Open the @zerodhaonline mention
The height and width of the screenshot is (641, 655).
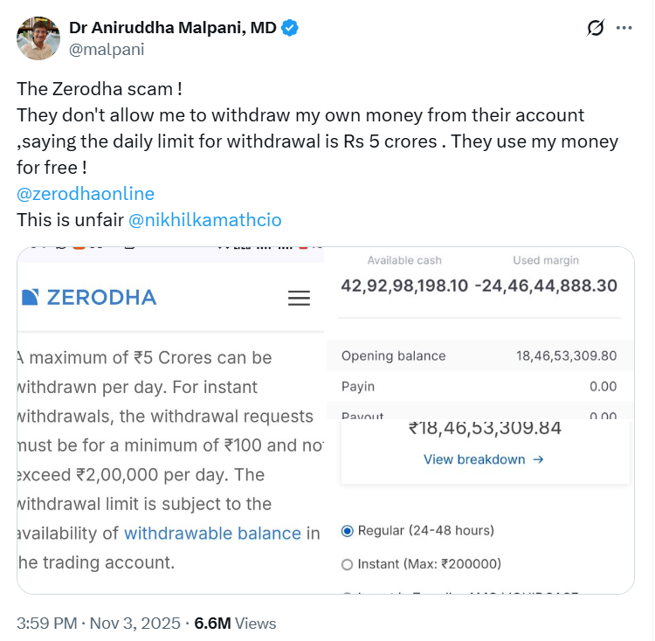pos(86,194)
